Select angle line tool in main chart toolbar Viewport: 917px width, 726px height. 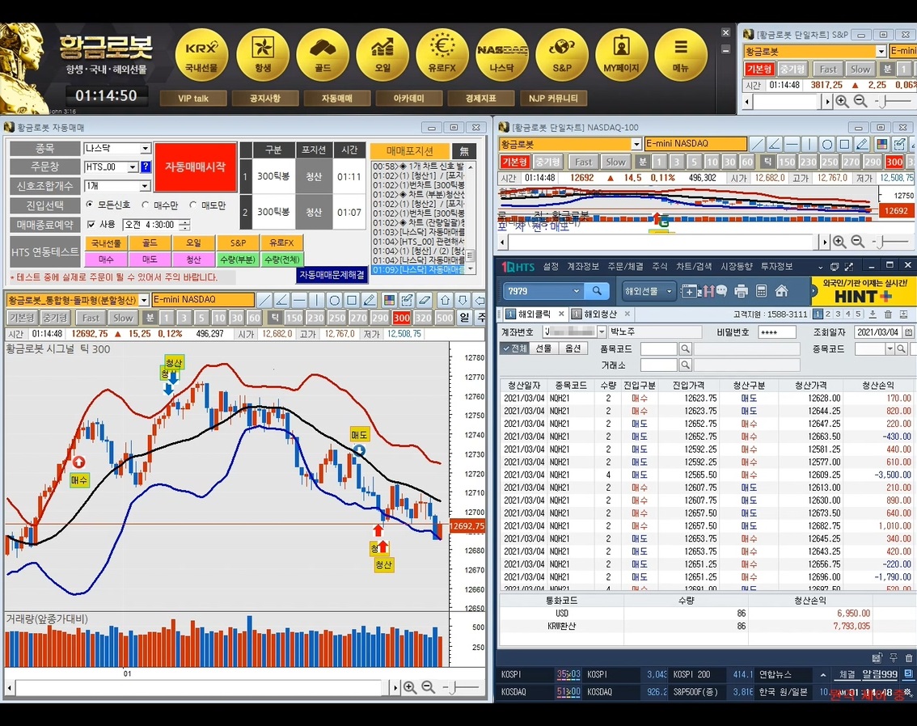(281, 301)
